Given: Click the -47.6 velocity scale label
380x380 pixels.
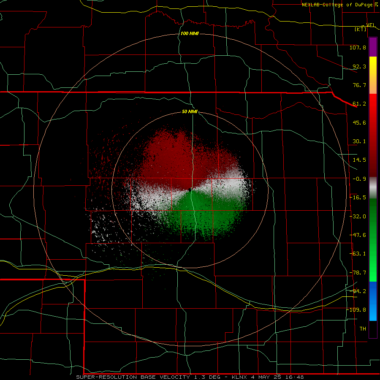Looking at the screenshot, I should tap(358, 235).
